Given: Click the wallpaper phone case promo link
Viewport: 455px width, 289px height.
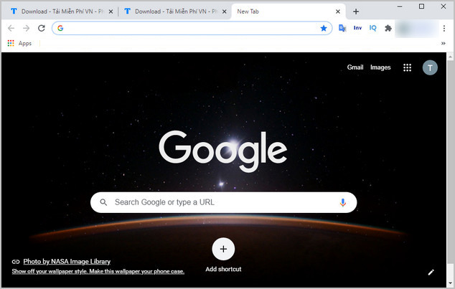Looking at the screenshot, I should pyautogui.click(x=98, y=271).
